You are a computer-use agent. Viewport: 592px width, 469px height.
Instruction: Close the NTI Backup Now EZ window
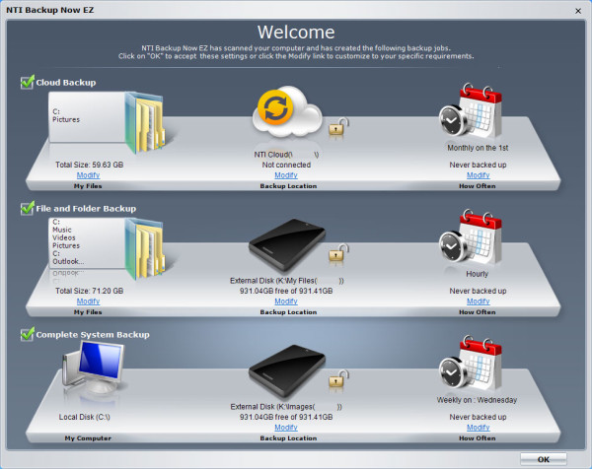click(578, 11)
